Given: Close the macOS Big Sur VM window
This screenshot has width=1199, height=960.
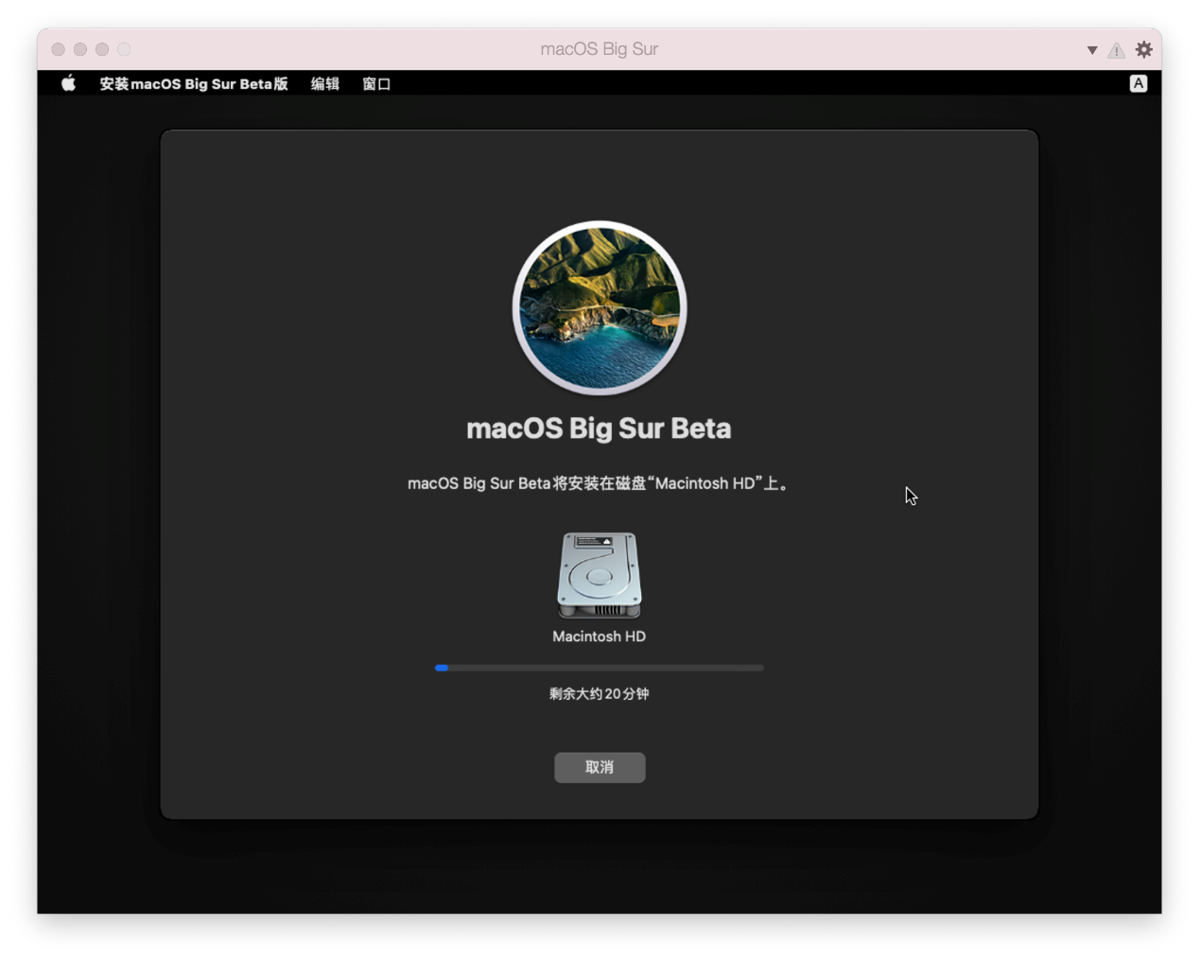Looking at the screenshot, I should (59, 49).
